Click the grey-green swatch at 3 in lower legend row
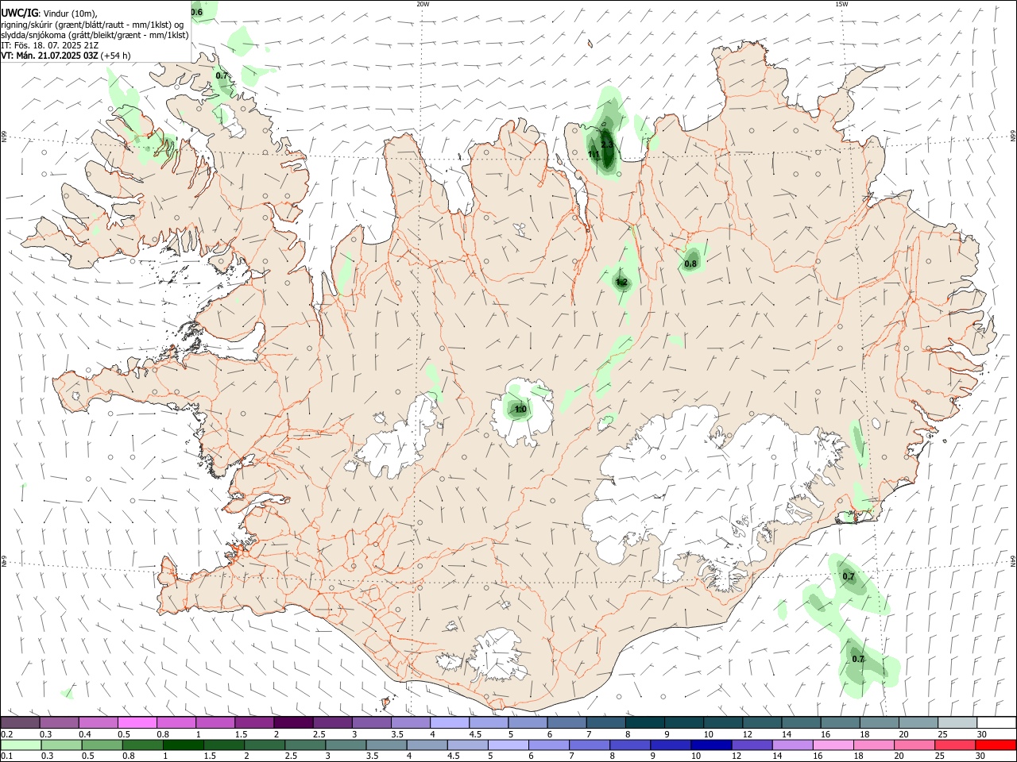 click(x=346, y=745)
